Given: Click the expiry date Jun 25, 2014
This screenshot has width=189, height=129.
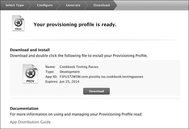Looking at the screenshot, I should pos(70,82).
